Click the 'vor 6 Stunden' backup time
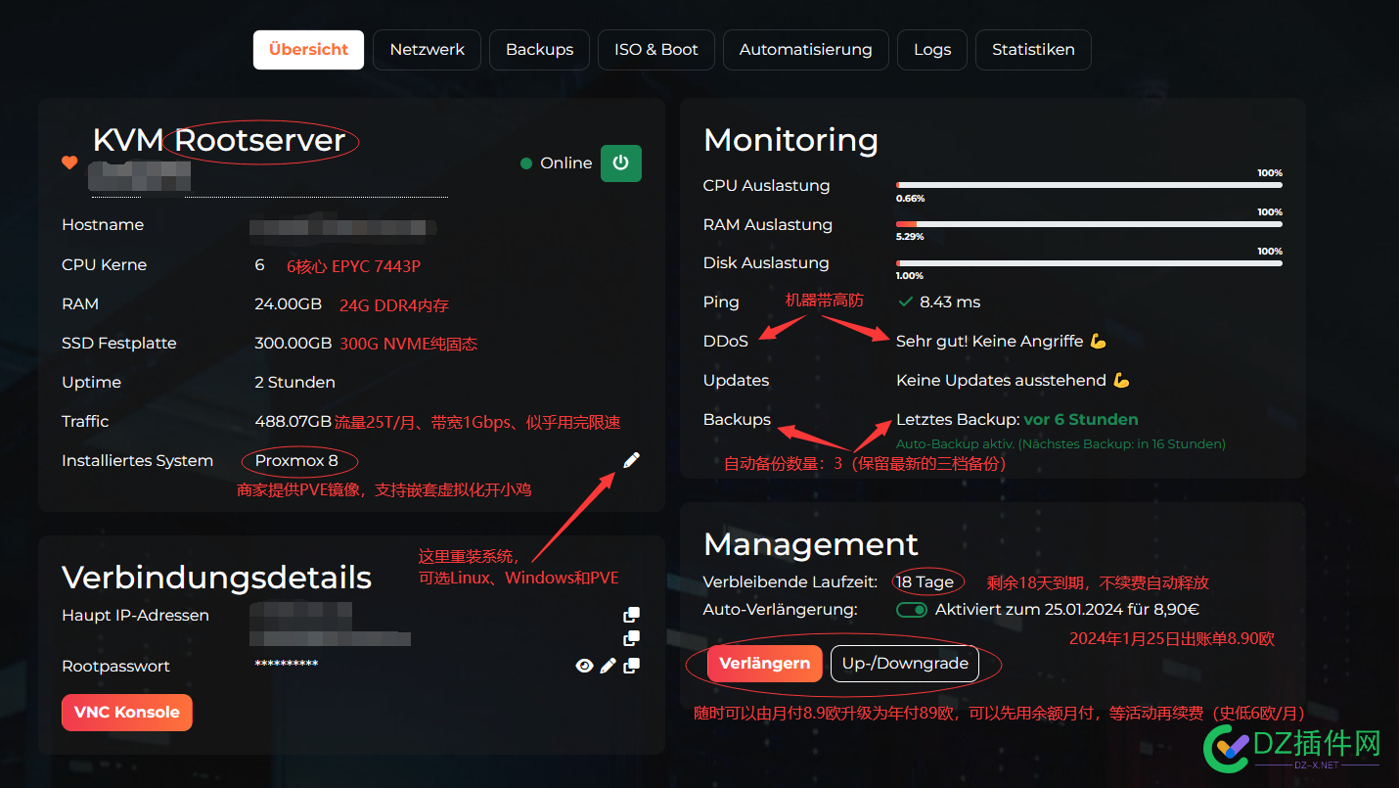This screenshot has width=1399, height=788. click(x=1081, y=419)
